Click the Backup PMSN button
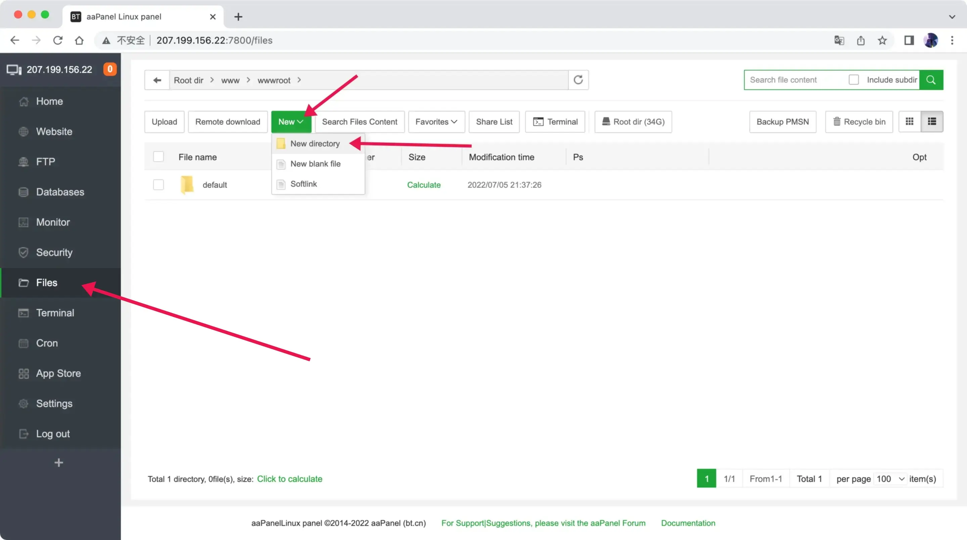The image size is (967, 540). [x=783, y=122]
